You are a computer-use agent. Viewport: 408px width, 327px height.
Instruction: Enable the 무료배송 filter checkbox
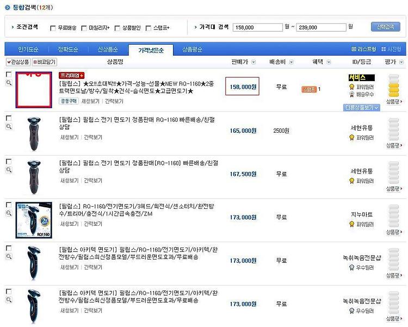(53, 28)
